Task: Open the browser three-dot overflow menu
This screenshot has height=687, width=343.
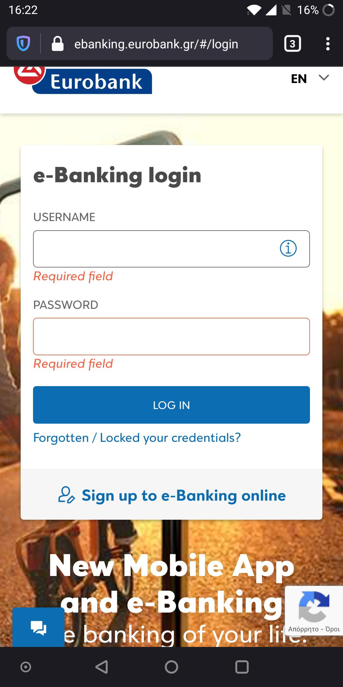Action: (x=328, y=44)
